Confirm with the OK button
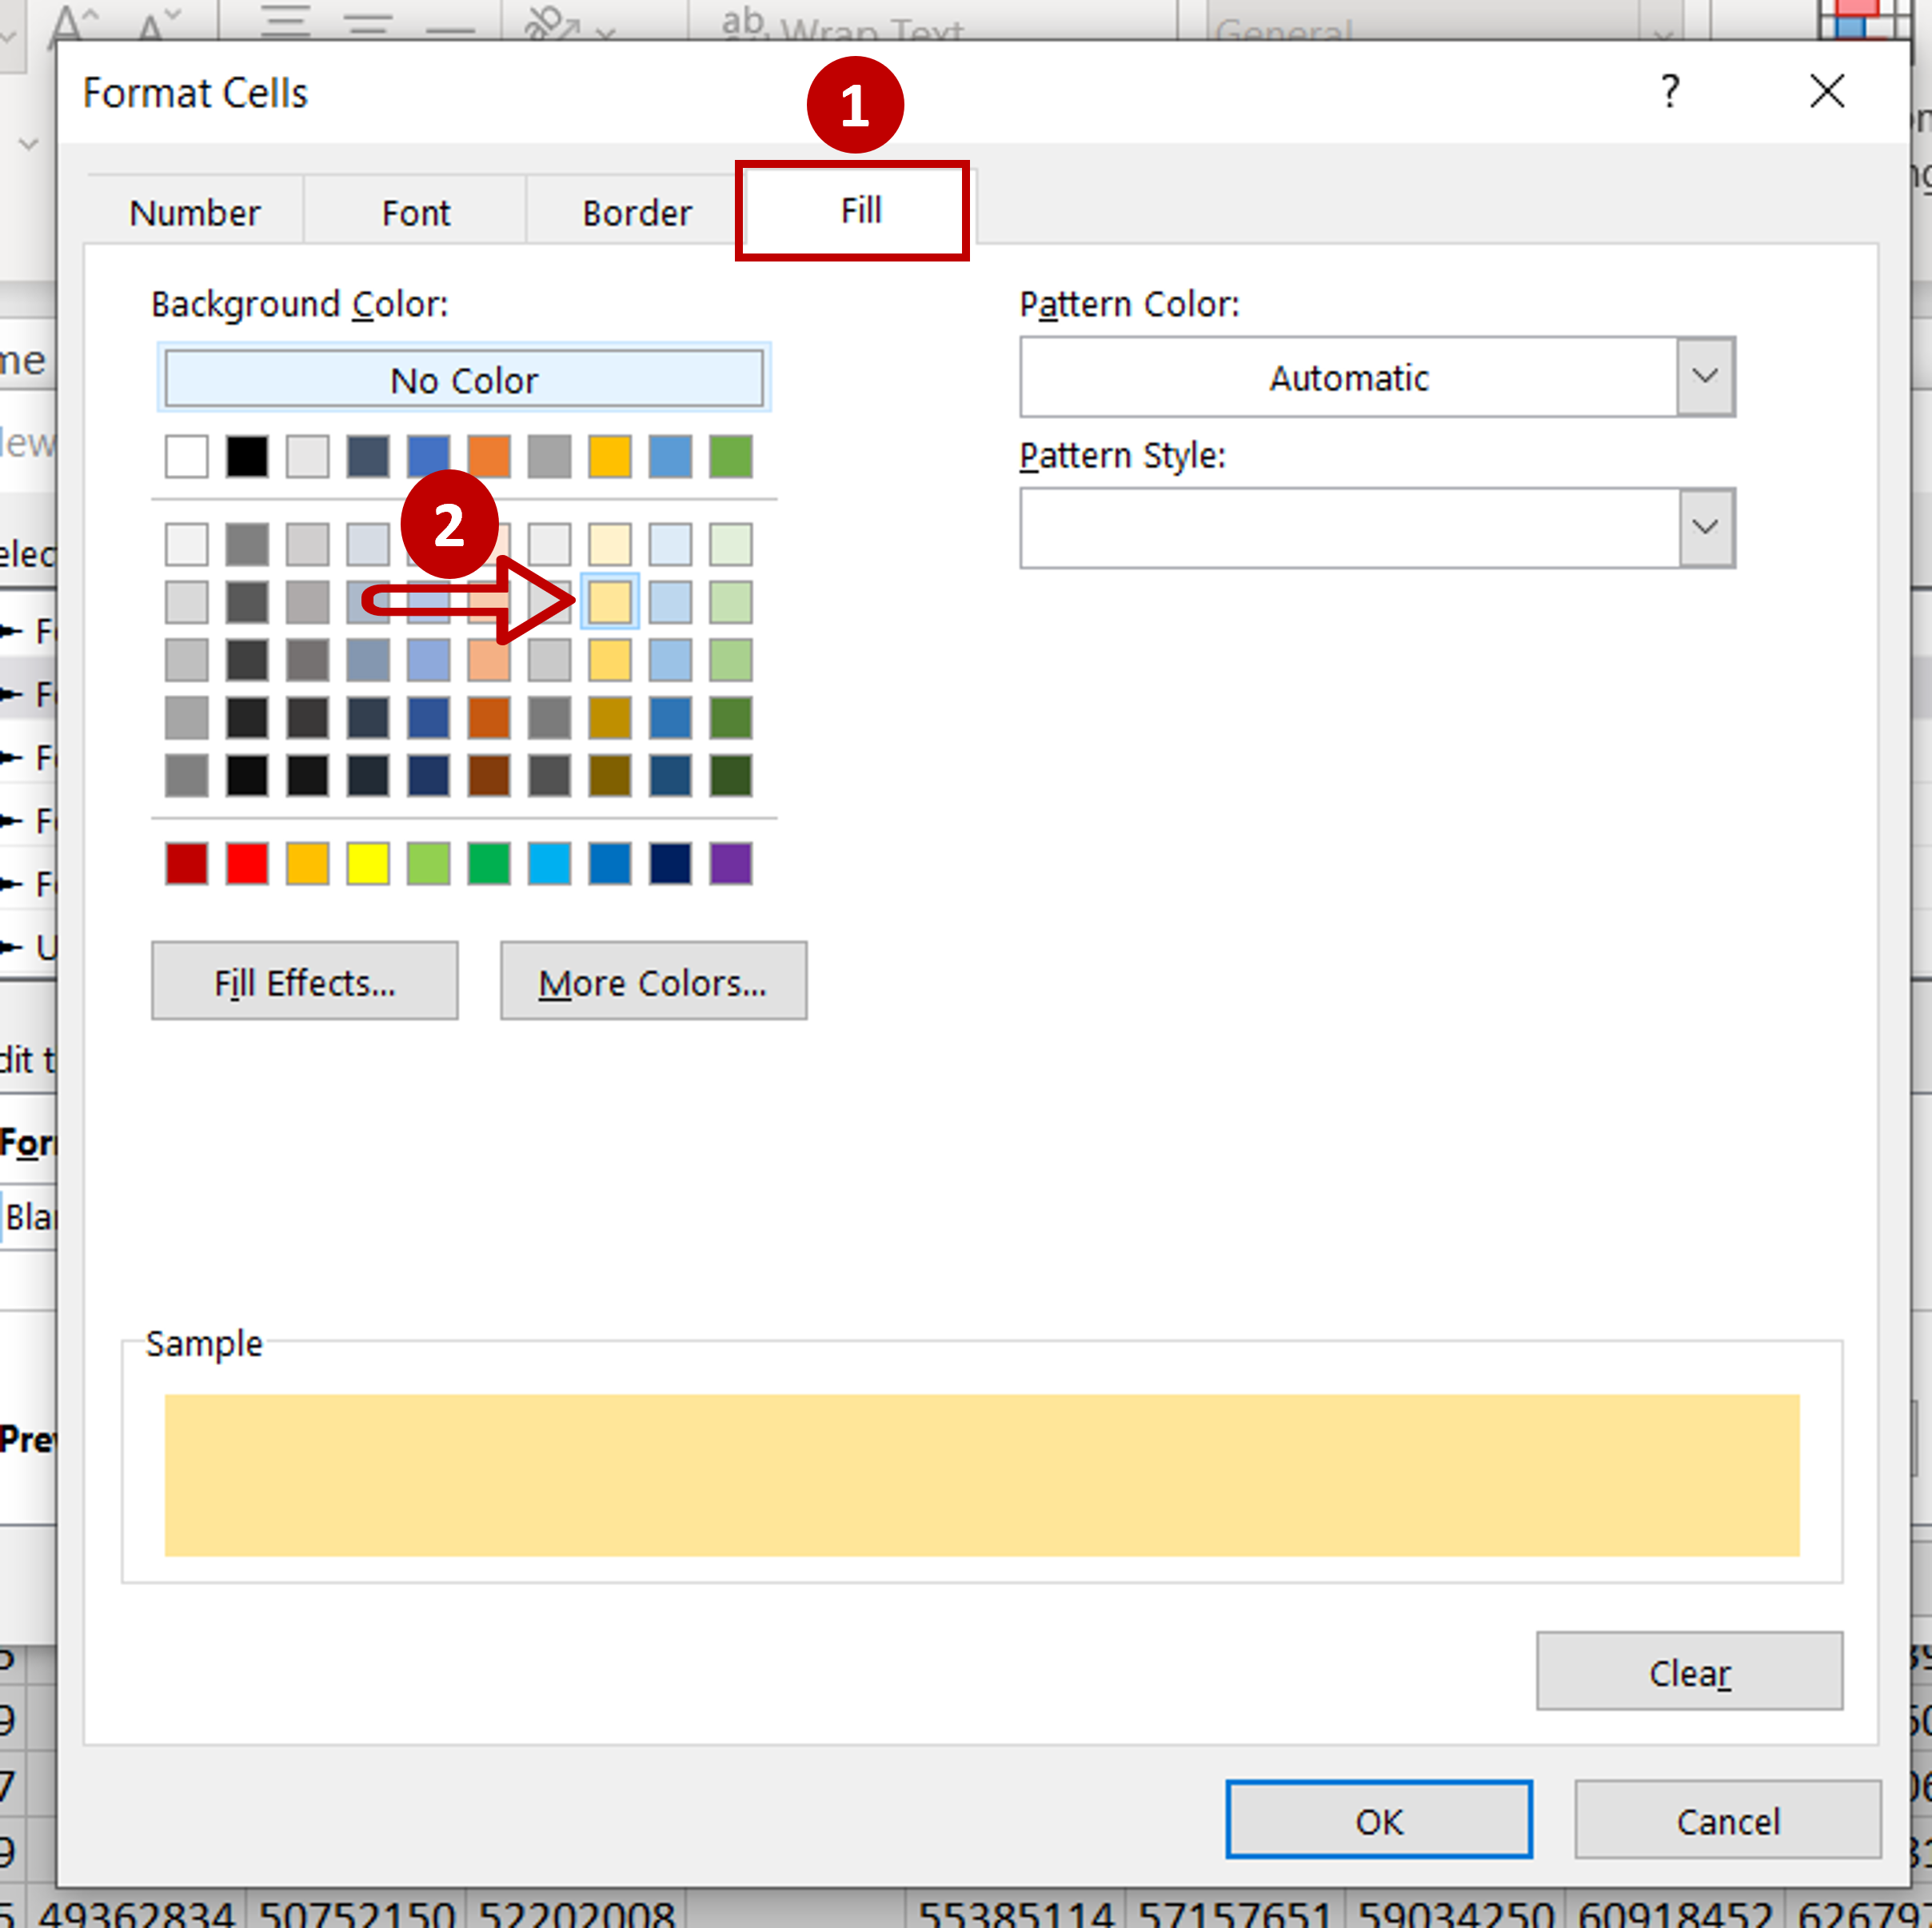 [1379, 1821]
